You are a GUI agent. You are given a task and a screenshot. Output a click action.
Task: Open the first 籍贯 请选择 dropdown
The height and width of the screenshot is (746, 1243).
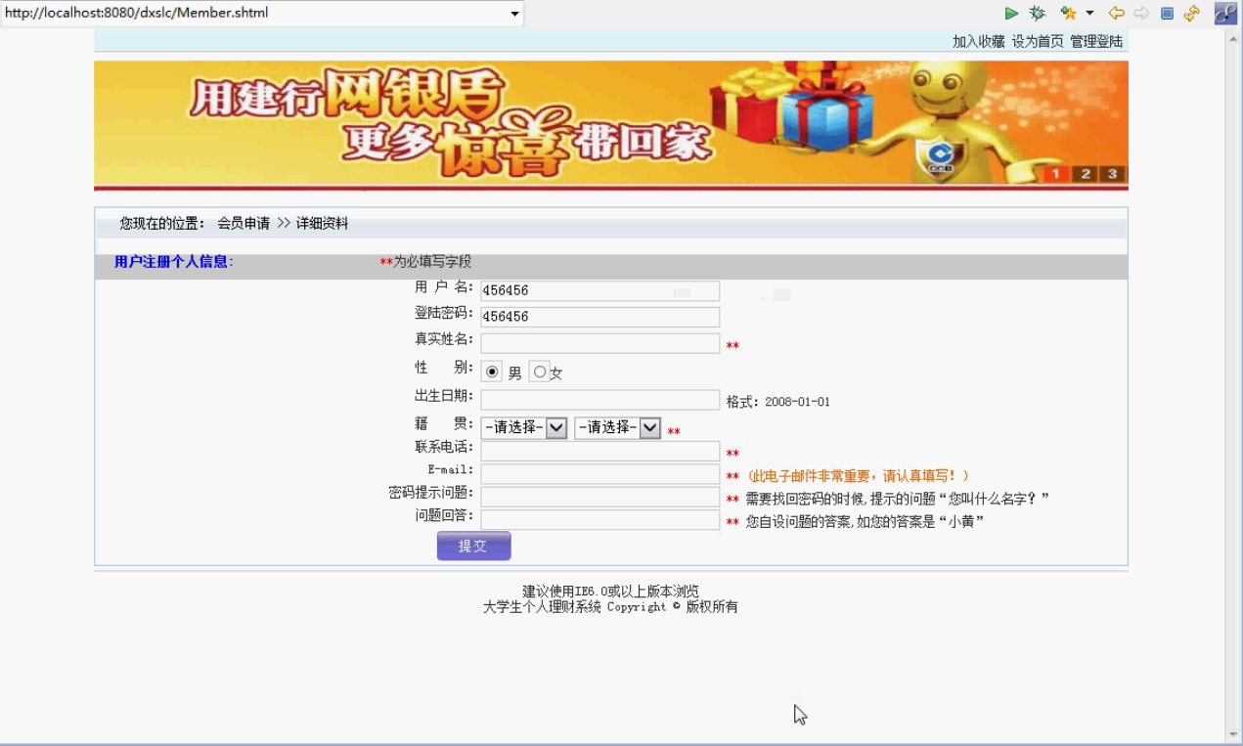coord(524,427)
